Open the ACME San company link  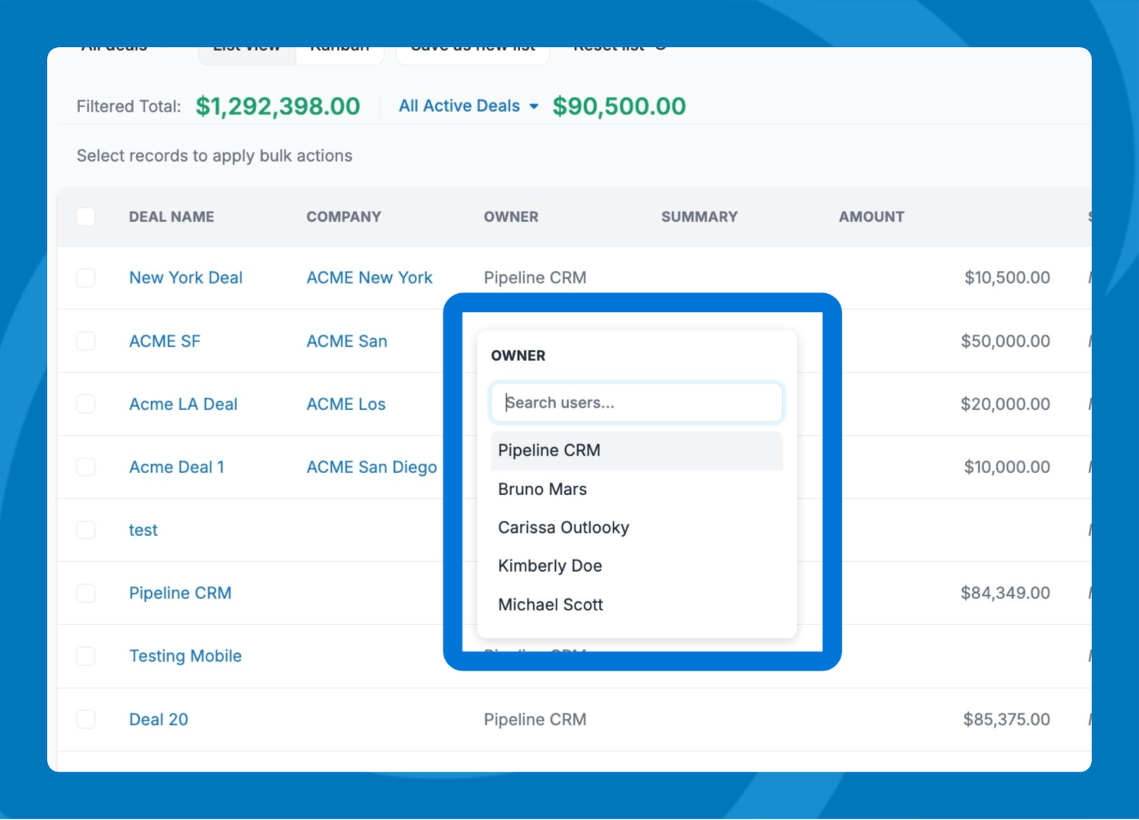[x=347, y=341]
